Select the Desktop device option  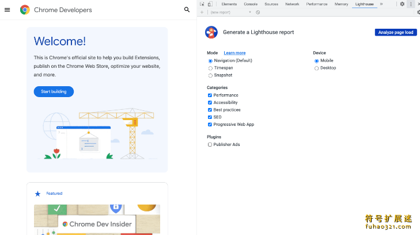coord(316,68)
